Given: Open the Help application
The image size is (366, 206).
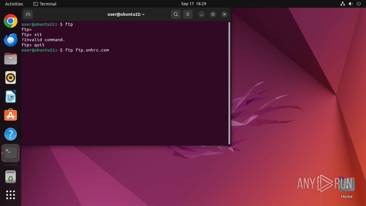Looking at the screenshot, I should (11, 134).
